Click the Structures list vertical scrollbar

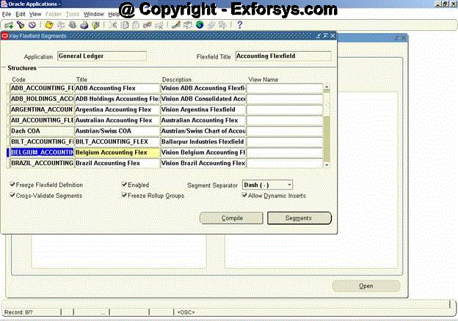click(327, 125)
